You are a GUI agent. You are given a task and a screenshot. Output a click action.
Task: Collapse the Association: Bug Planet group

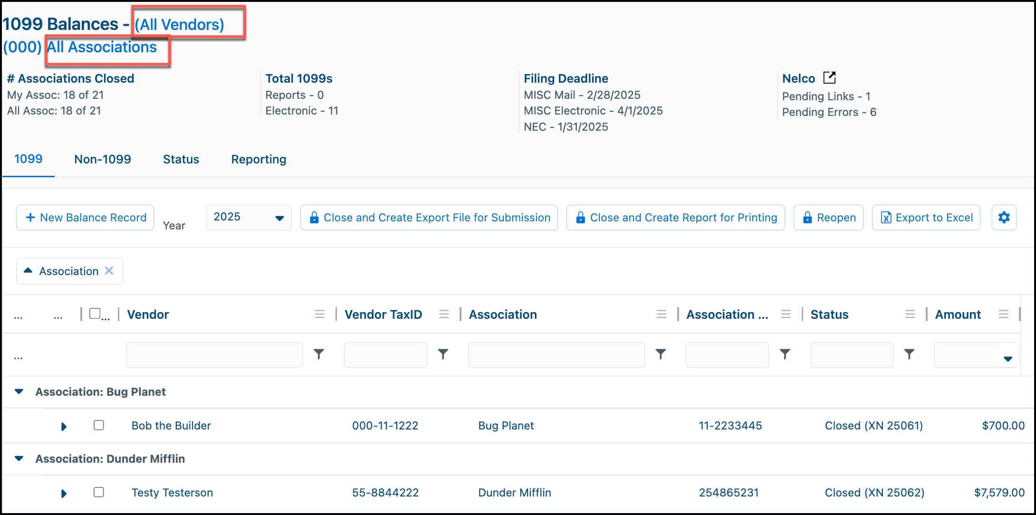pos(19,392)
